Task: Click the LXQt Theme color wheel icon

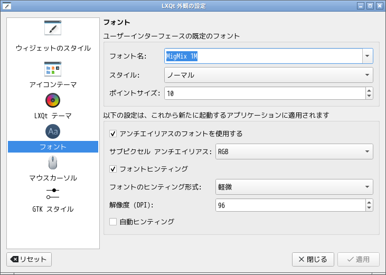Action: 53,100
